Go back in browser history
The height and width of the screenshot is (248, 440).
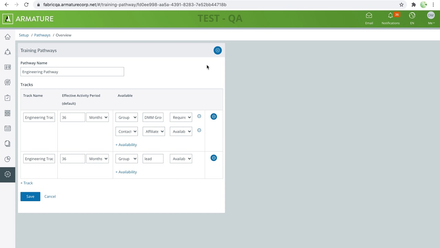[x=7, y=4]
